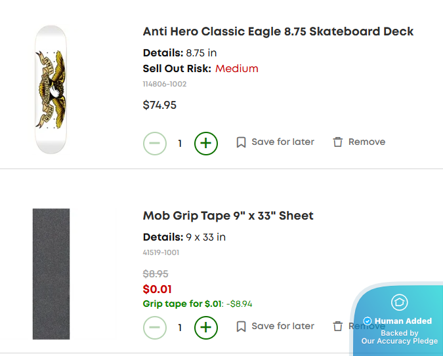Click the Human Added badge house icon
Image resolution: width=443 pixels, height=356 pixels.
coord(399,302)
